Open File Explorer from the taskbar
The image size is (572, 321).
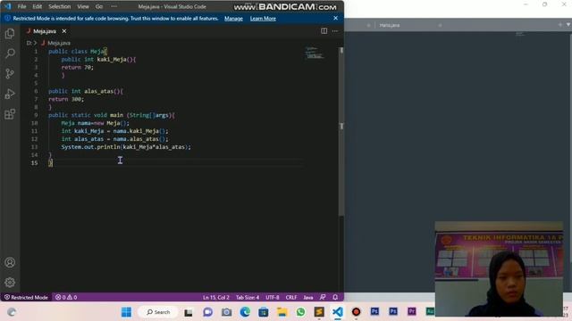tap(282, 312)
